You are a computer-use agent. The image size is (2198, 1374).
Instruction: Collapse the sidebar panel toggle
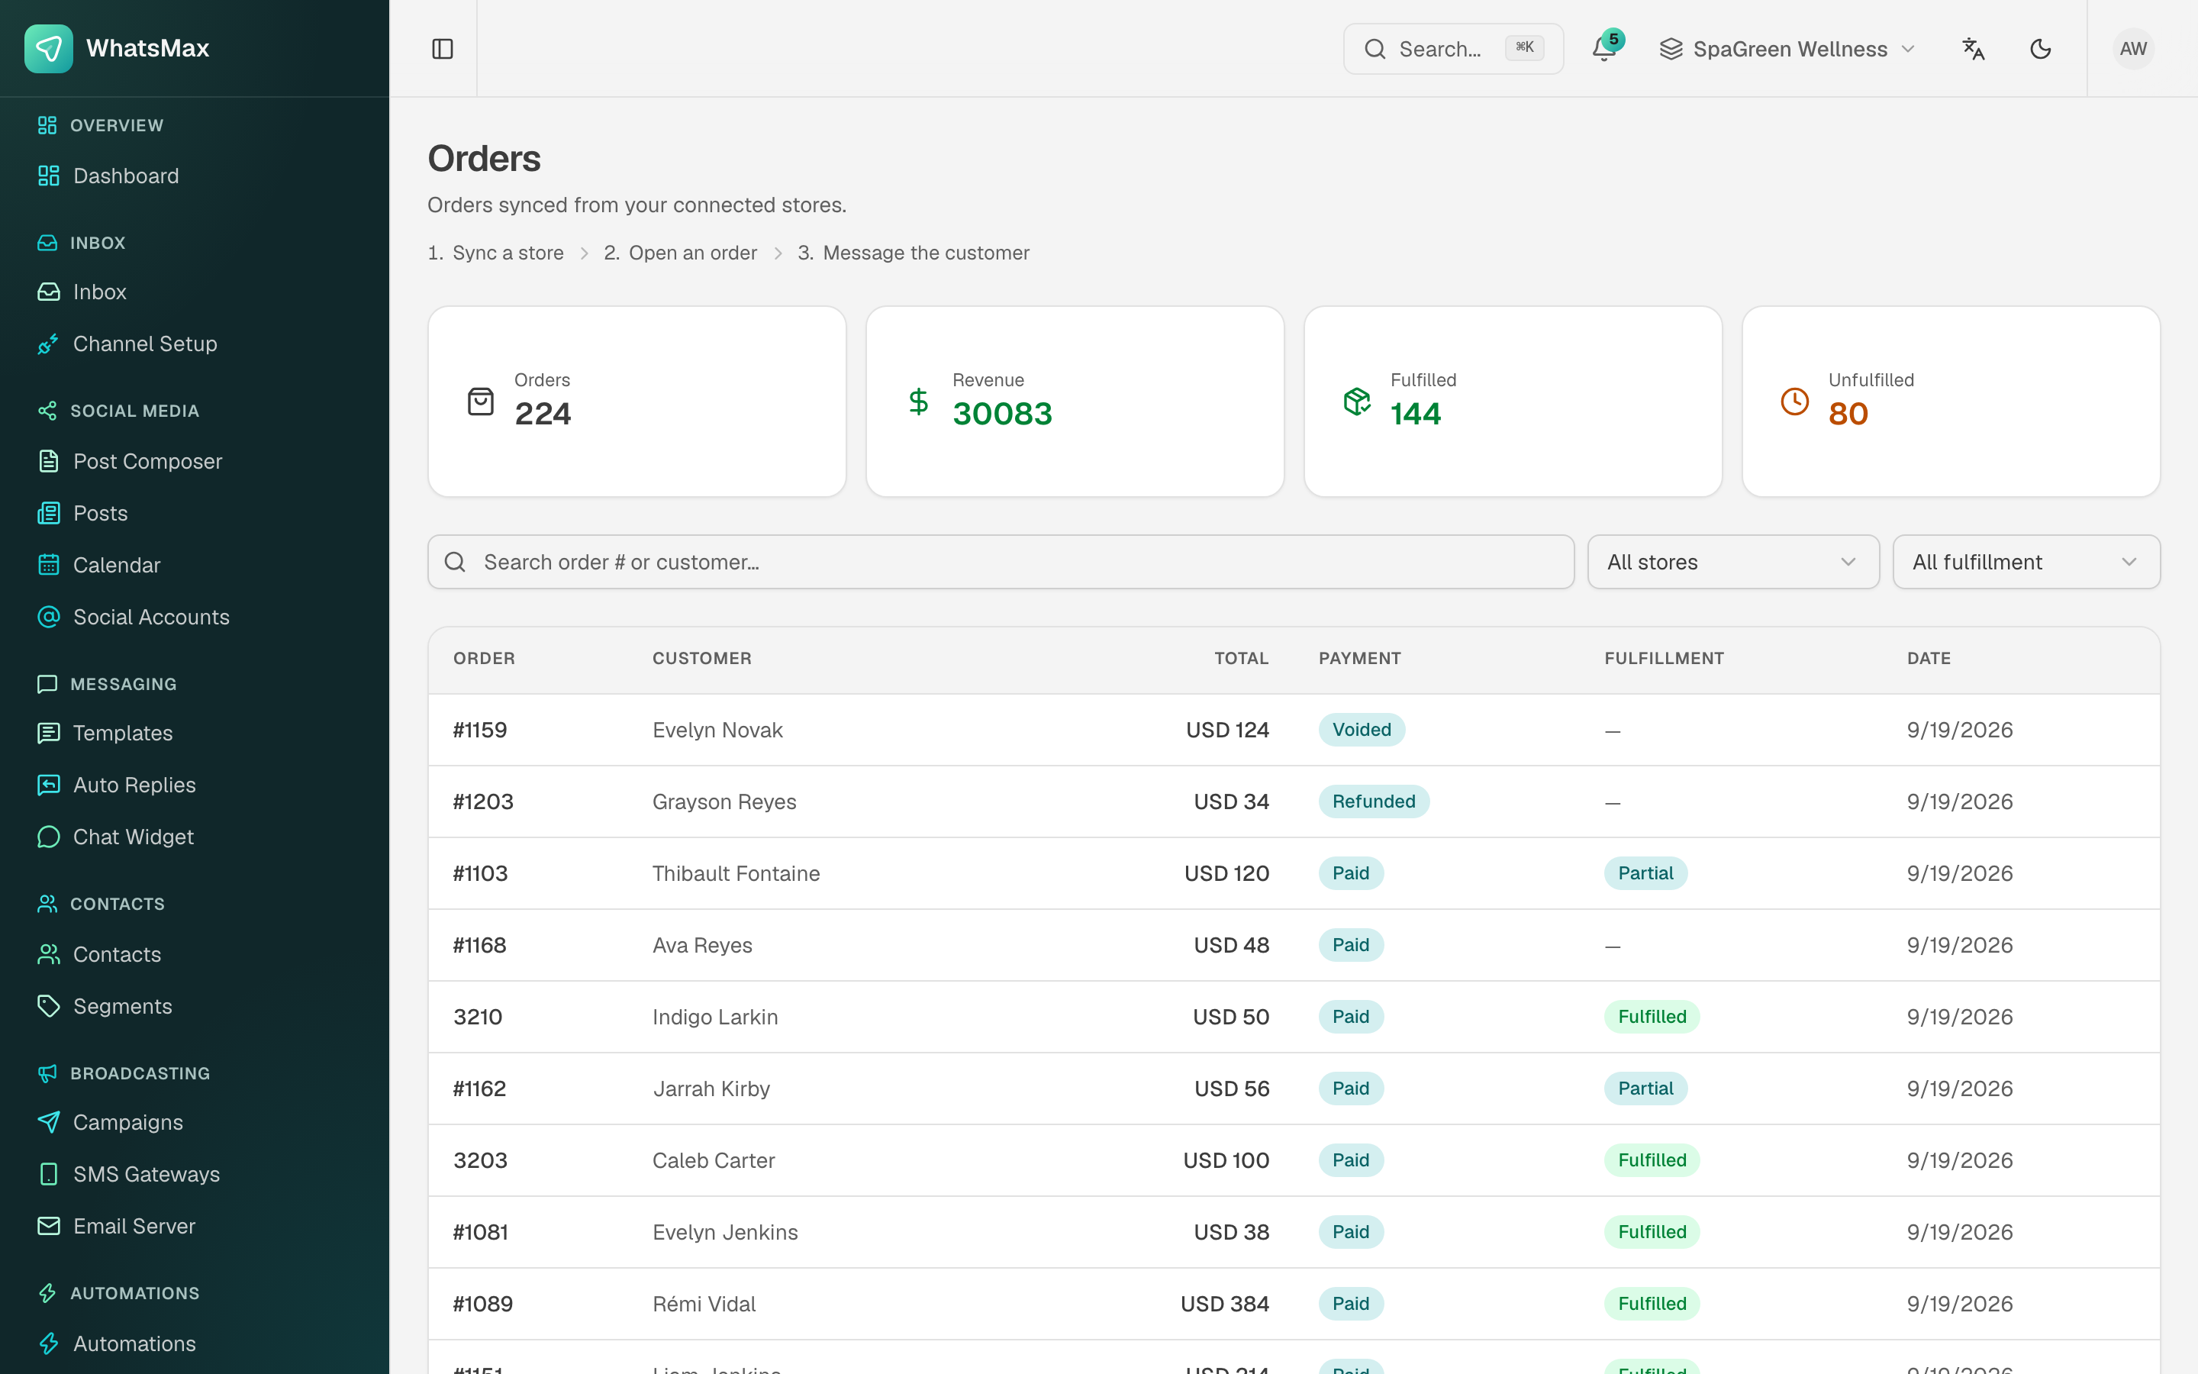click(x=443, y=49)
